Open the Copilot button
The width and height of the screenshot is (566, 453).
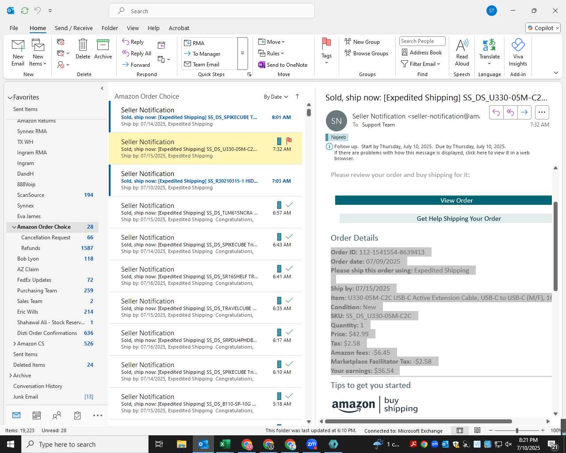(x=543, y=28)
